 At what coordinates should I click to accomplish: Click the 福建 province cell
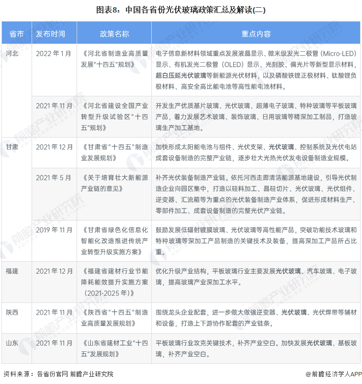tap(12, 271)
